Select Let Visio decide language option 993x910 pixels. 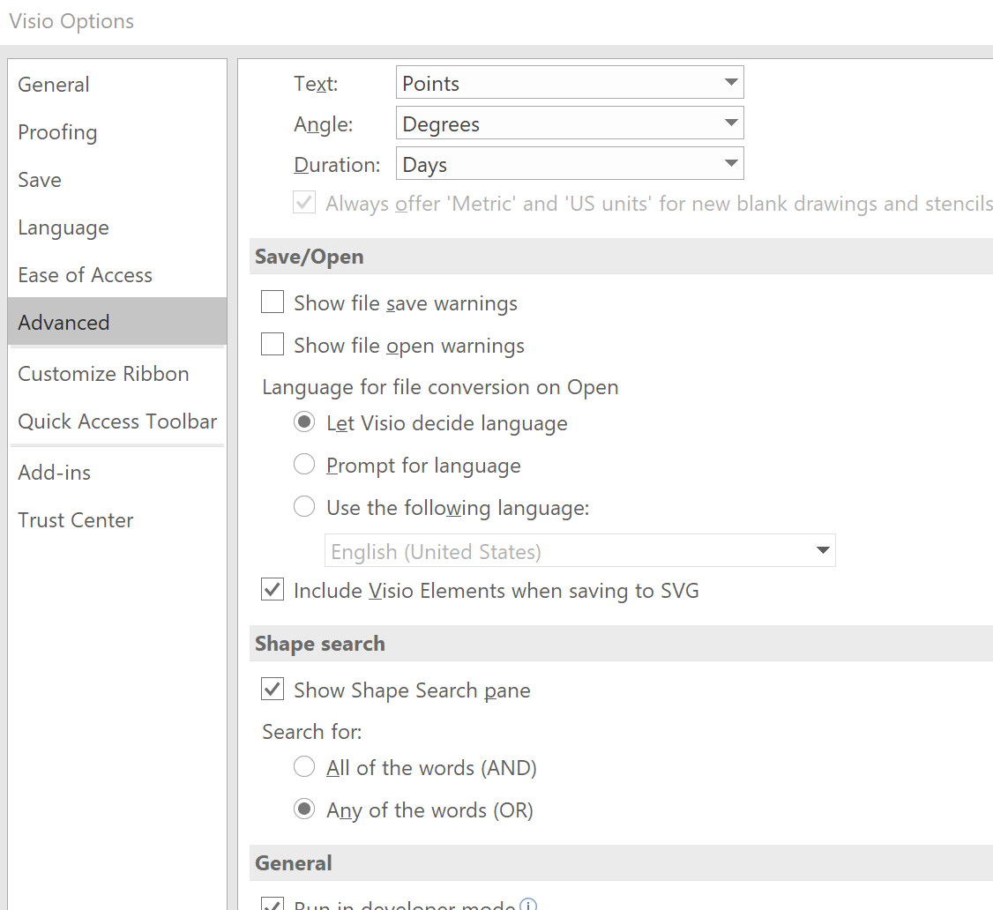304,423
